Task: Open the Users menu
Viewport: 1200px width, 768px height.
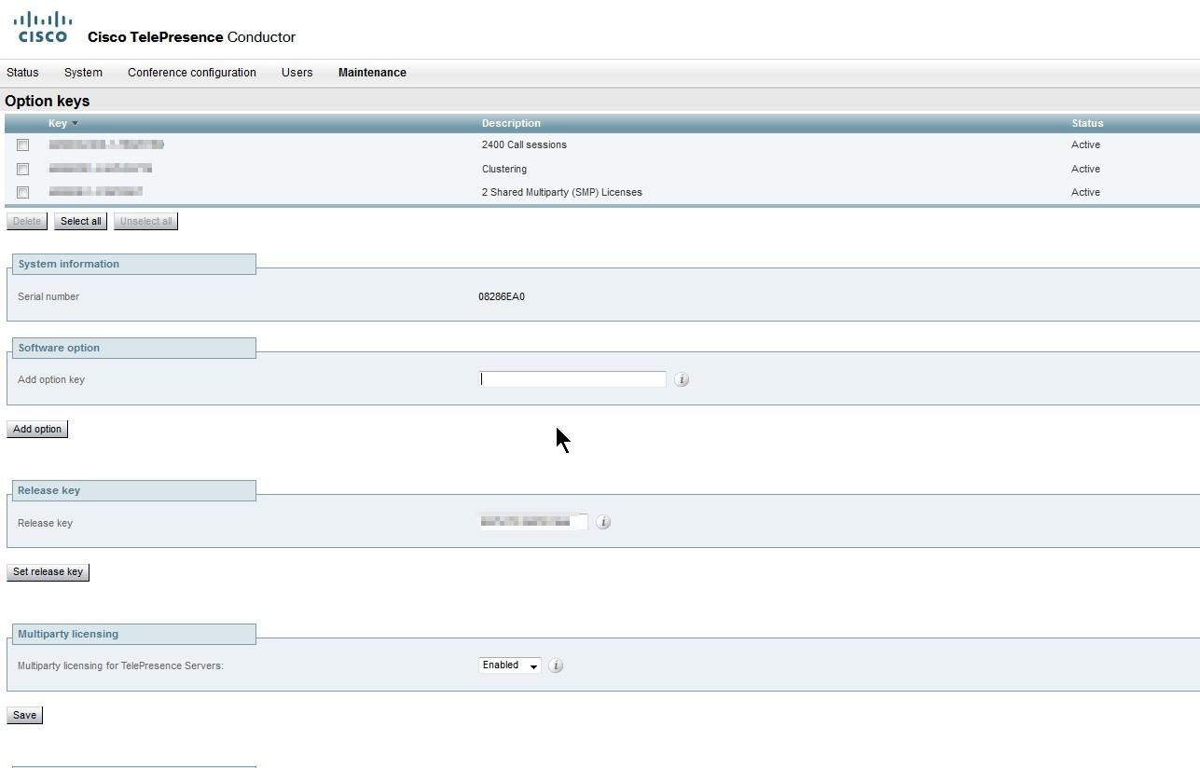Action: coord(297,72)
